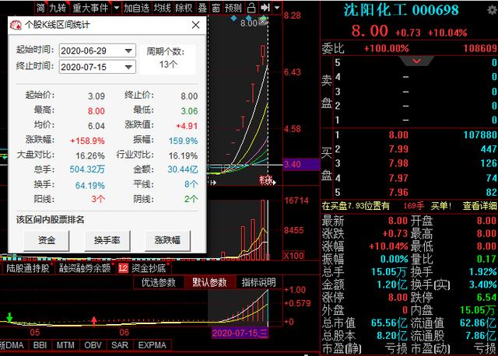Click the small arrow icon at chart bottom left
The image size is (498, 356).
(213, 183)
